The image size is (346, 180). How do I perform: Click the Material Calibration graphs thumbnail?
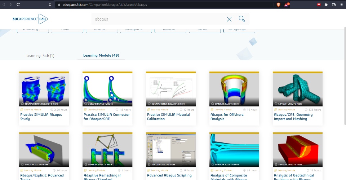point(171,89)
